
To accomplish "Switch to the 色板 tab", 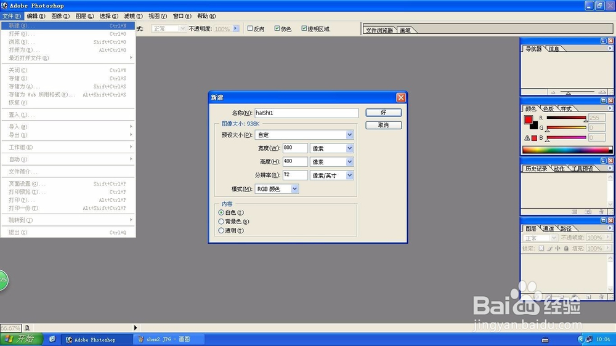I will click(548, 109).
